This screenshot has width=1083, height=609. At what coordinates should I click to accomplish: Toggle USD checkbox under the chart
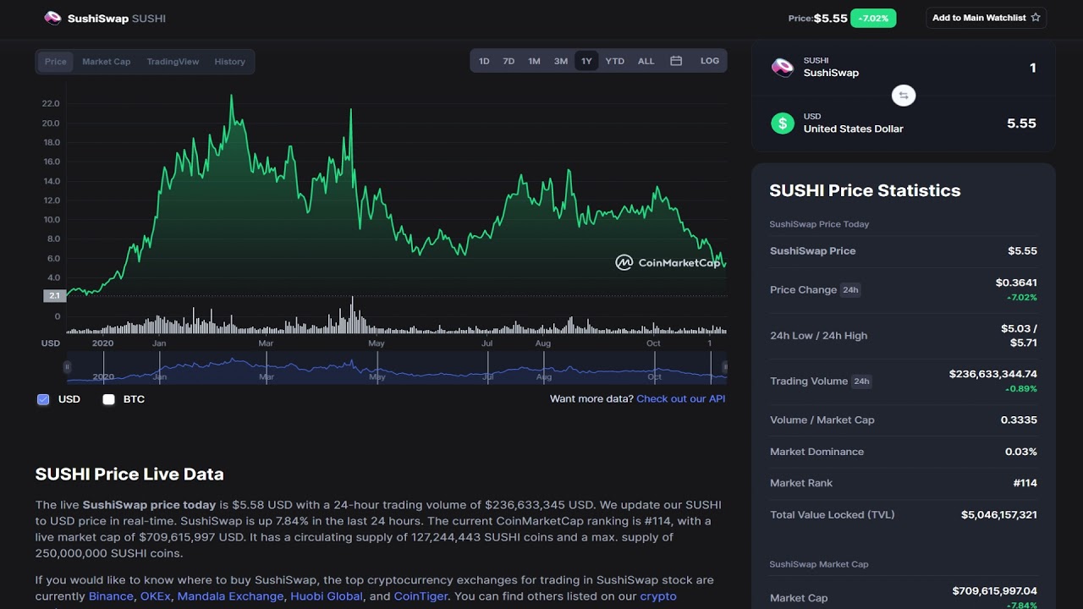tap(43, 399)
